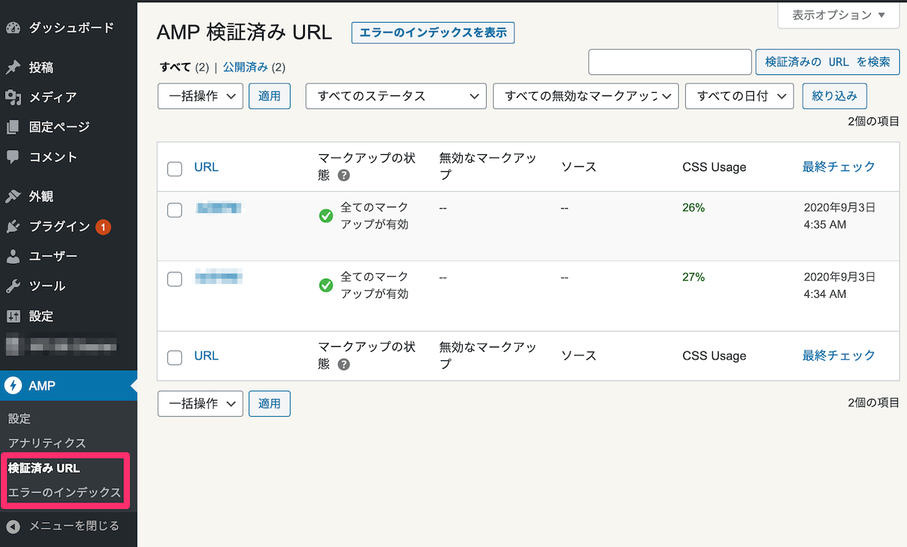Click the collapse menu arrow icon
907x547 pixels.
(13, 526)
